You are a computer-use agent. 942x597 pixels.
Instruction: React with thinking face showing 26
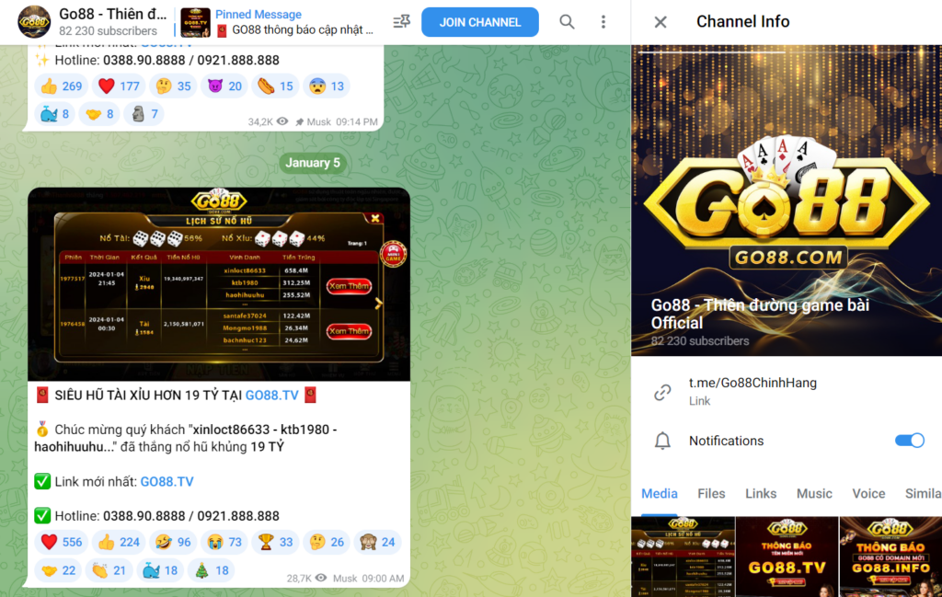pyautogui.click(x=327, y=543)
